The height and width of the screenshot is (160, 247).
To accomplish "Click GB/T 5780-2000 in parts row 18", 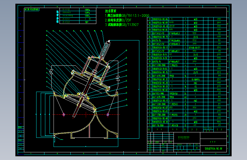I will click(x=159, y=65).
